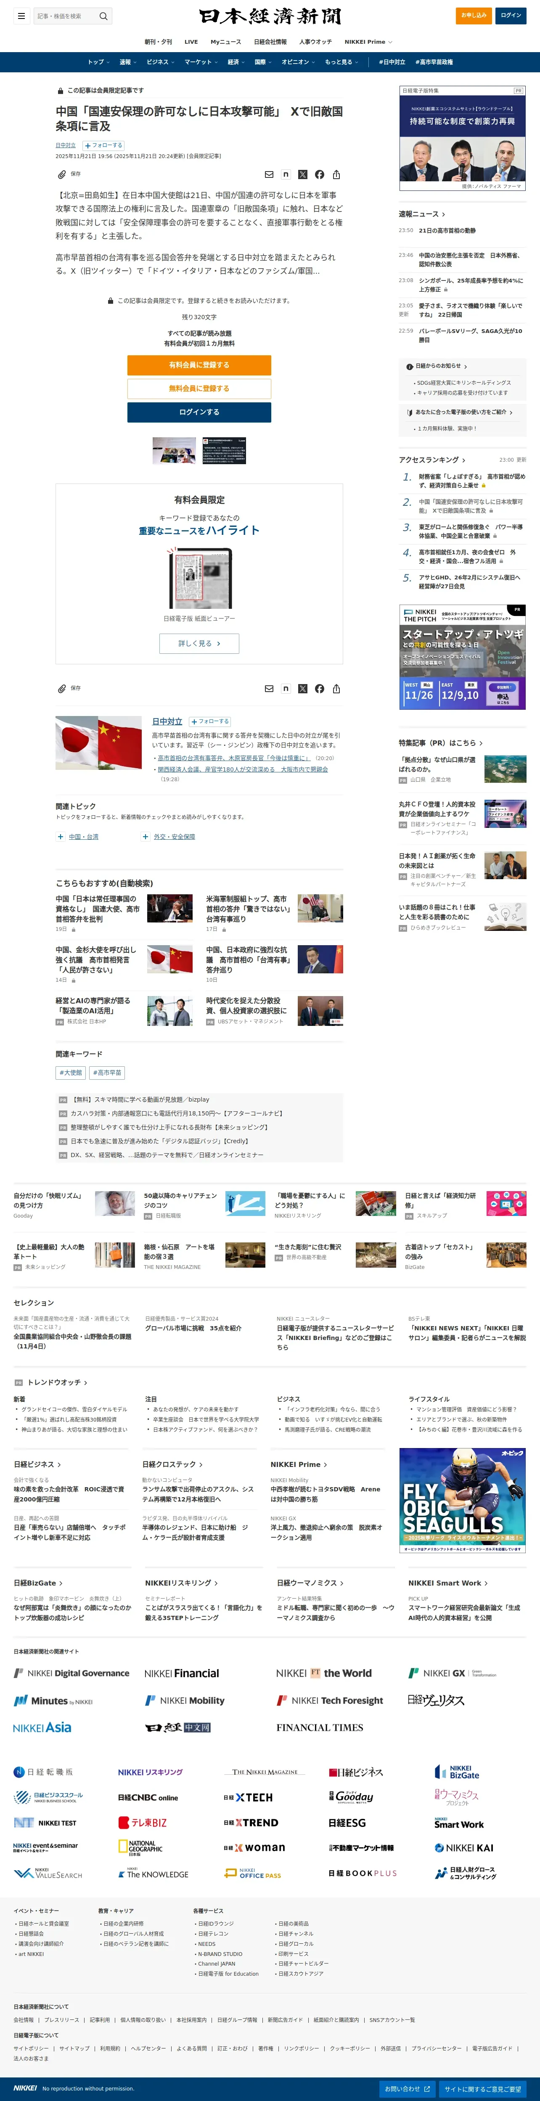The width and height of the screenshot is (540, 2101).
Task: Open 日経会社情報 menu item
Action: click(270, 42)
